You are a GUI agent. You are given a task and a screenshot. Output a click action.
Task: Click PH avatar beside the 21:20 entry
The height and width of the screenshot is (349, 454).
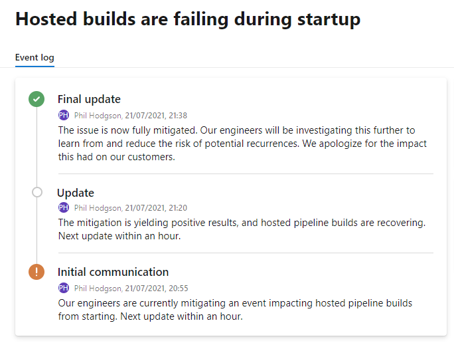64,207
